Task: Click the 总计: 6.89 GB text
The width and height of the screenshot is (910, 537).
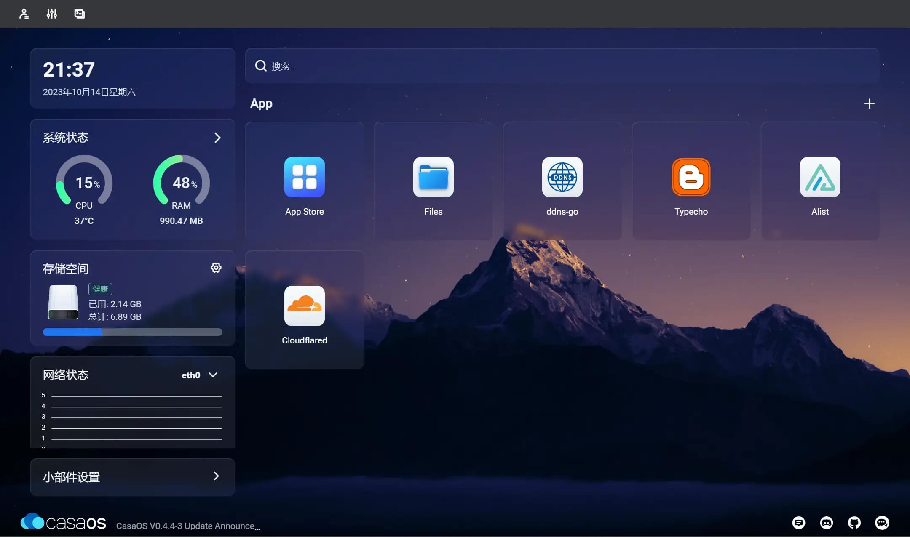Action: tap(115, 316)
